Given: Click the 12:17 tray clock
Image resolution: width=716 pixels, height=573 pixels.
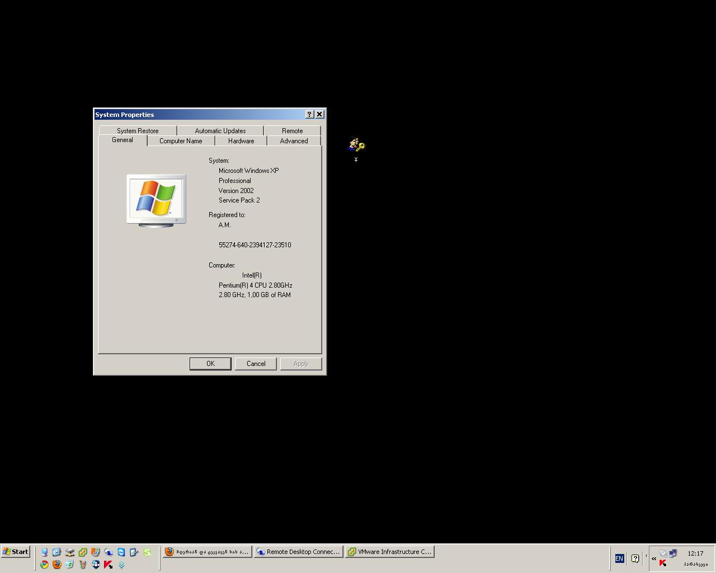Looking at the screenshot, I should pos(695,553).
